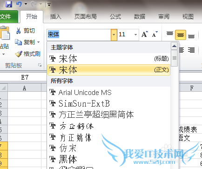The height and width of the screenshot is (169, 202).
Task: Toggle the middle align icon
Action: coord(181,35)
